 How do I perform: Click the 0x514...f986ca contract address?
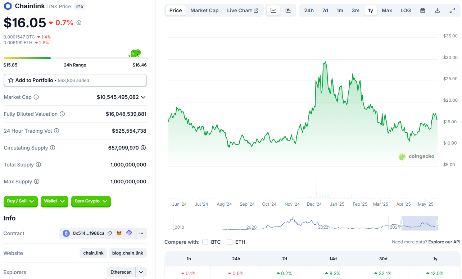[x=89, y=233]
